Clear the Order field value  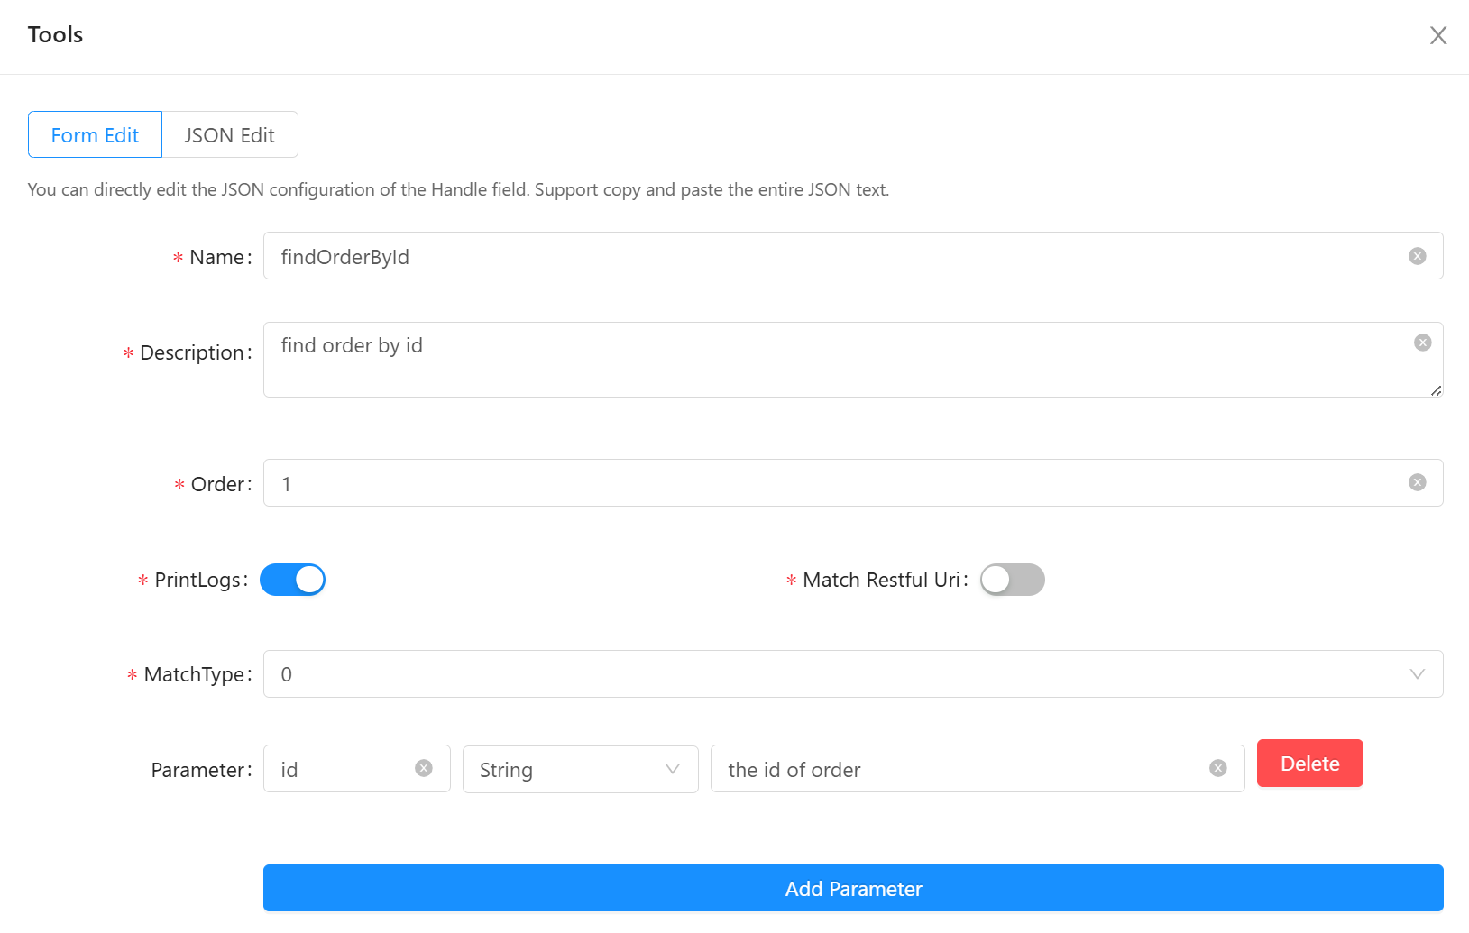pos(1417,483)
